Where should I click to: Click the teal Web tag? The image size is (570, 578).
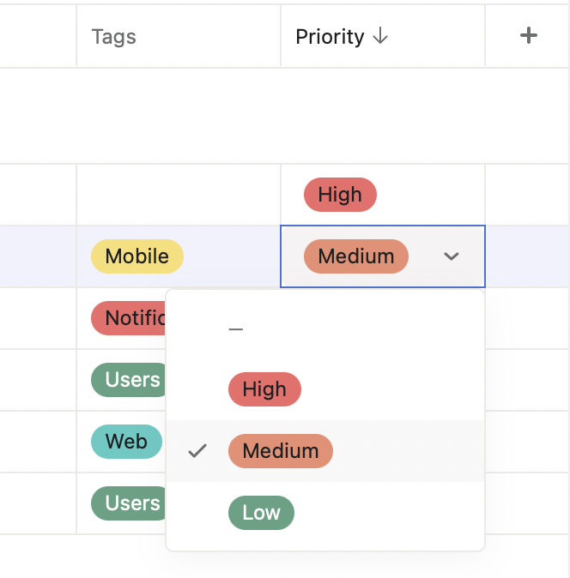[126, 442]
